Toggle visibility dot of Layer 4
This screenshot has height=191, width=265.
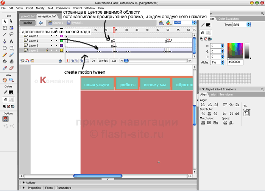(x=51, y=36)
